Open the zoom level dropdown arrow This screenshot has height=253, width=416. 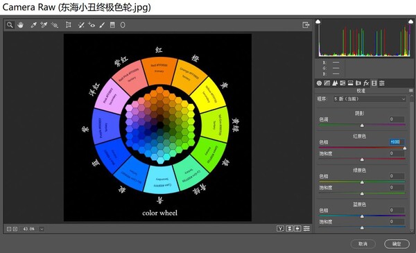tap(42, 229)
